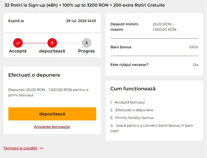
Task: Expand the Termeni si conditii chevron
Action: point(42,148)
